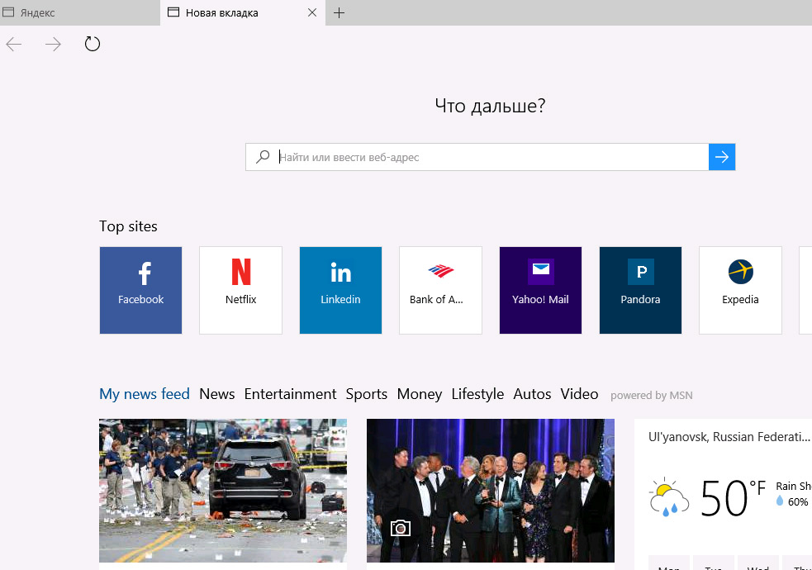812x570 pixels.
Task: Reload the page with the refresh icon
Action: click(93, 44)
